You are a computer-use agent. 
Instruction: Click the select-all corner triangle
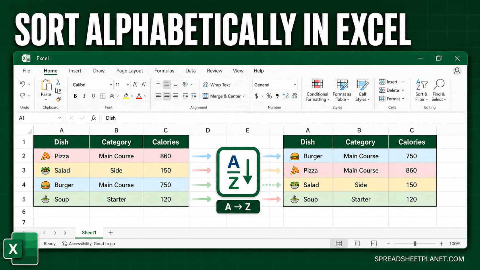click(x=30, y=131)
